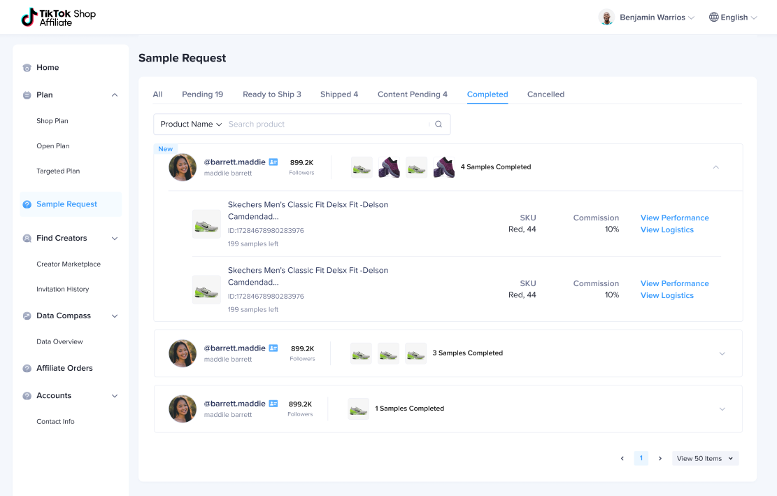Open the Product Name filter dropdown
Screen dimensions: 777x496
point(191,125)
